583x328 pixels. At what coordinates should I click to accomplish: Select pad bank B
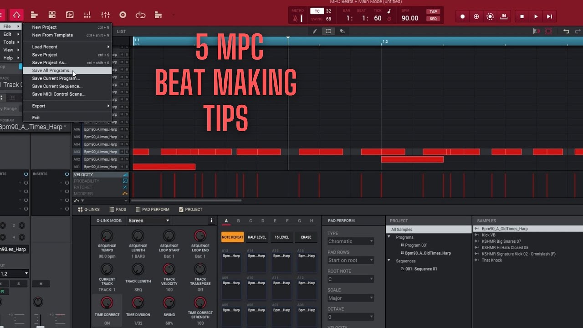tap(238, 221)
